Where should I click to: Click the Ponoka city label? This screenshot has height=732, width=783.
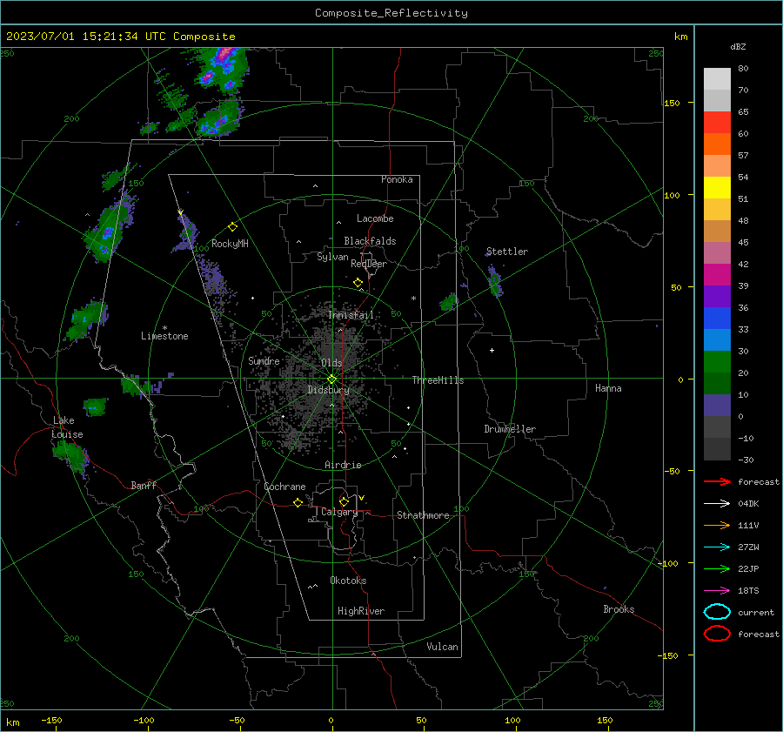click(x=397, y=179)
